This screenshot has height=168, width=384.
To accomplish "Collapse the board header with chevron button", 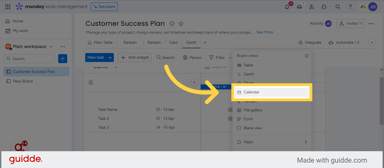I will (372, 43).
